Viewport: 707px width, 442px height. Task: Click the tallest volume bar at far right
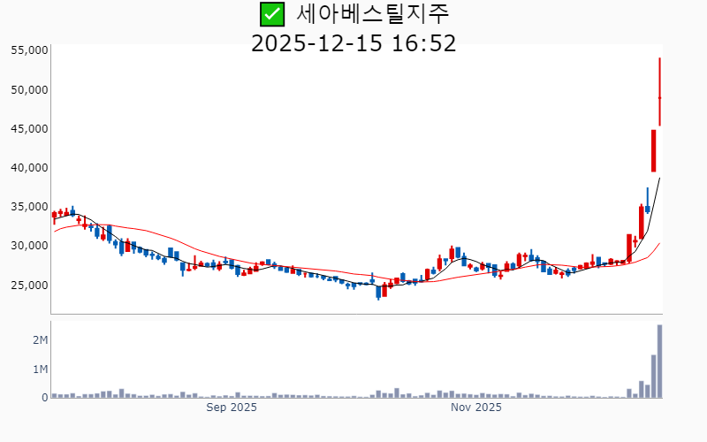click(x=659, y=362)
